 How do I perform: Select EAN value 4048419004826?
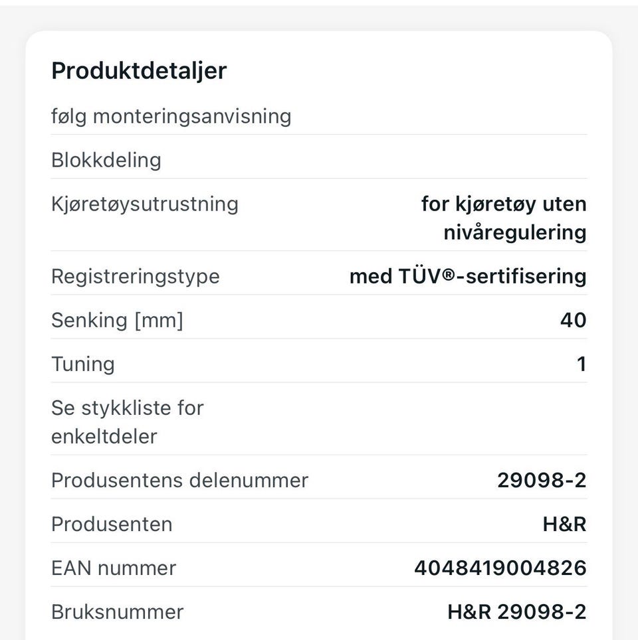click(500, 568)
